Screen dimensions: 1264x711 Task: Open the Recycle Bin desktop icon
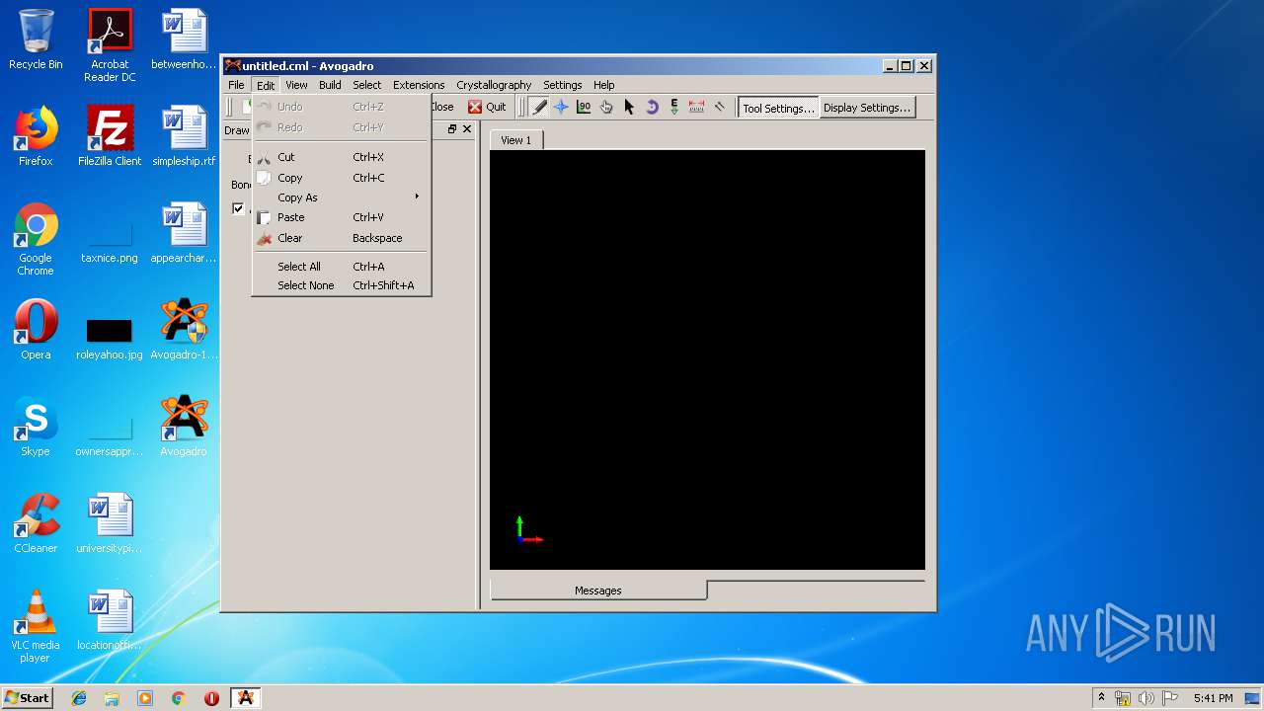coord(36,40)
